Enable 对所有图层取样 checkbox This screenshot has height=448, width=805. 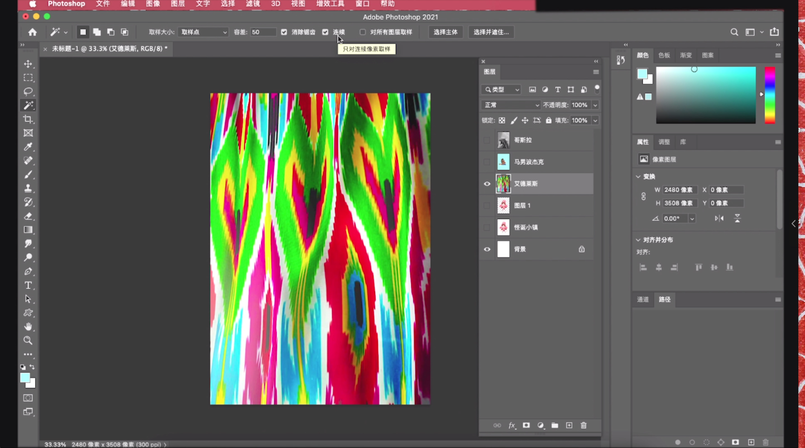(363, 32)
